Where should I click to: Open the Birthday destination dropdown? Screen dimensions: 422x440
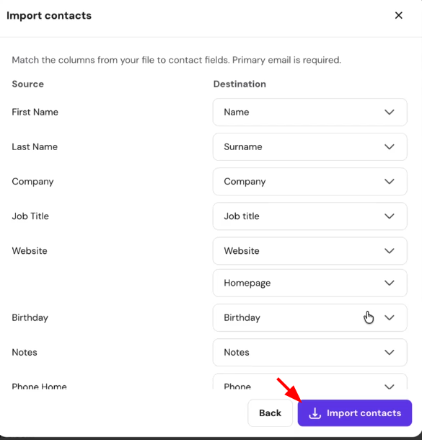[x=309, y=317]
